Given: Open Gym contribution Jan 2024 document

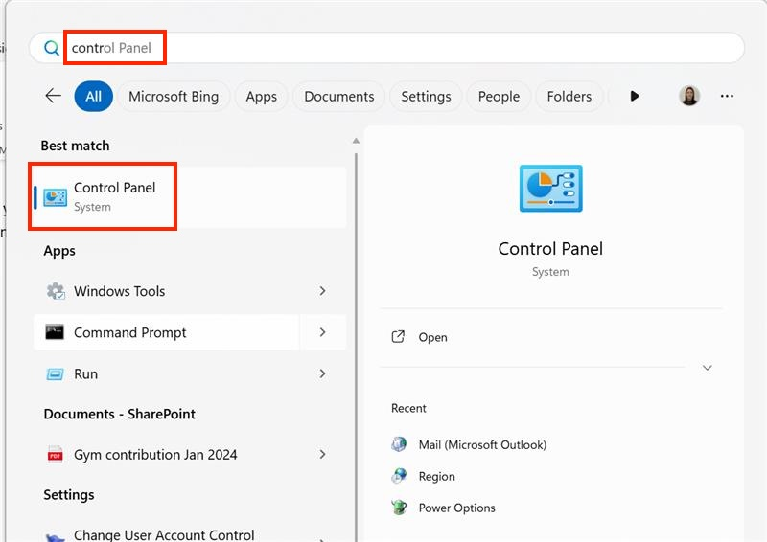Looking at the screenshot, I should (x=166, y=455).
